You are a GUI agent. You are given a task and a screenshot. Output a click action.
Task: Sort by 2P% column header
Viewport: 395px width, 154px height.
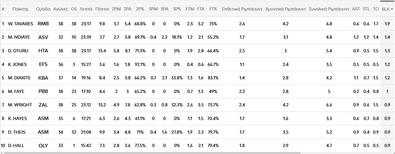click(140, 9)
